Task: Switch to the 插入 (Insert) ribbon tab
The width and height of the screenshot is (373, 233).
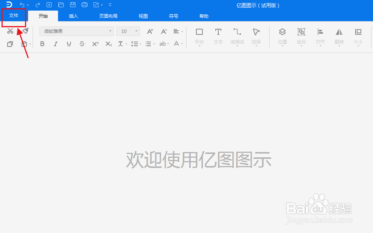Action: click(73, 16)
